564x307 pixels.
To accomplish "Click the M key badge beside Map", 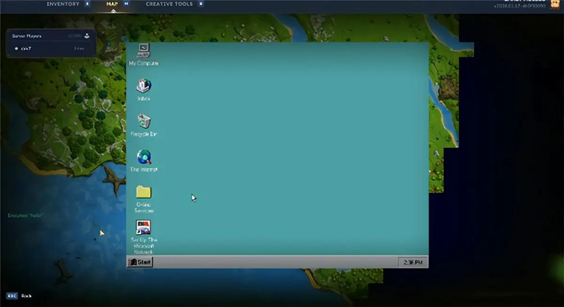I will (x=126, y=4).
